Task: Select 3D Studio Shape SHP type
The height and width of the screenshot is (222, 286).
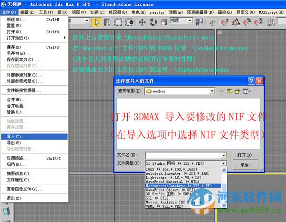Action: pos(184,194)
